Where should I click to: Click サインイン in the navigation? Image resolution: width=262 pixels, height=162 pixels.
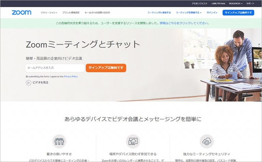coord(212,13)
